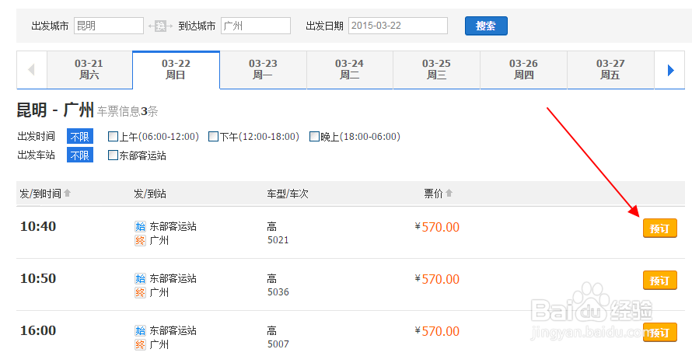Image resolution: width=692 pixels, height=356 pixels.
Task: Filter by 东部客运站 departure station
Action: pyautogui.click(x=113, y=155)
